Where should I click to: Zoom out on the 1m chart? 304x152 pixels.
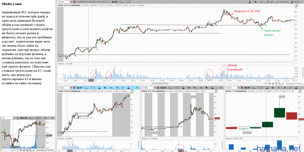point(279,84)
